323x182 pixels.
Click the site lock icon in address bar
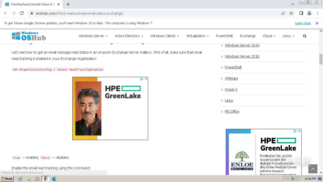click(x=32, y=13)
